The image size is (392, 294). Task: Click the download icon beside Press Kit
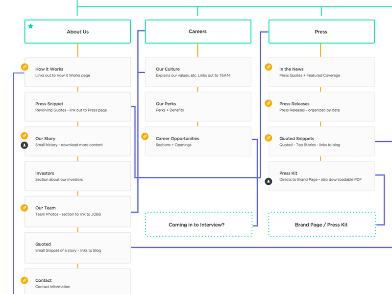click(269, 181)
